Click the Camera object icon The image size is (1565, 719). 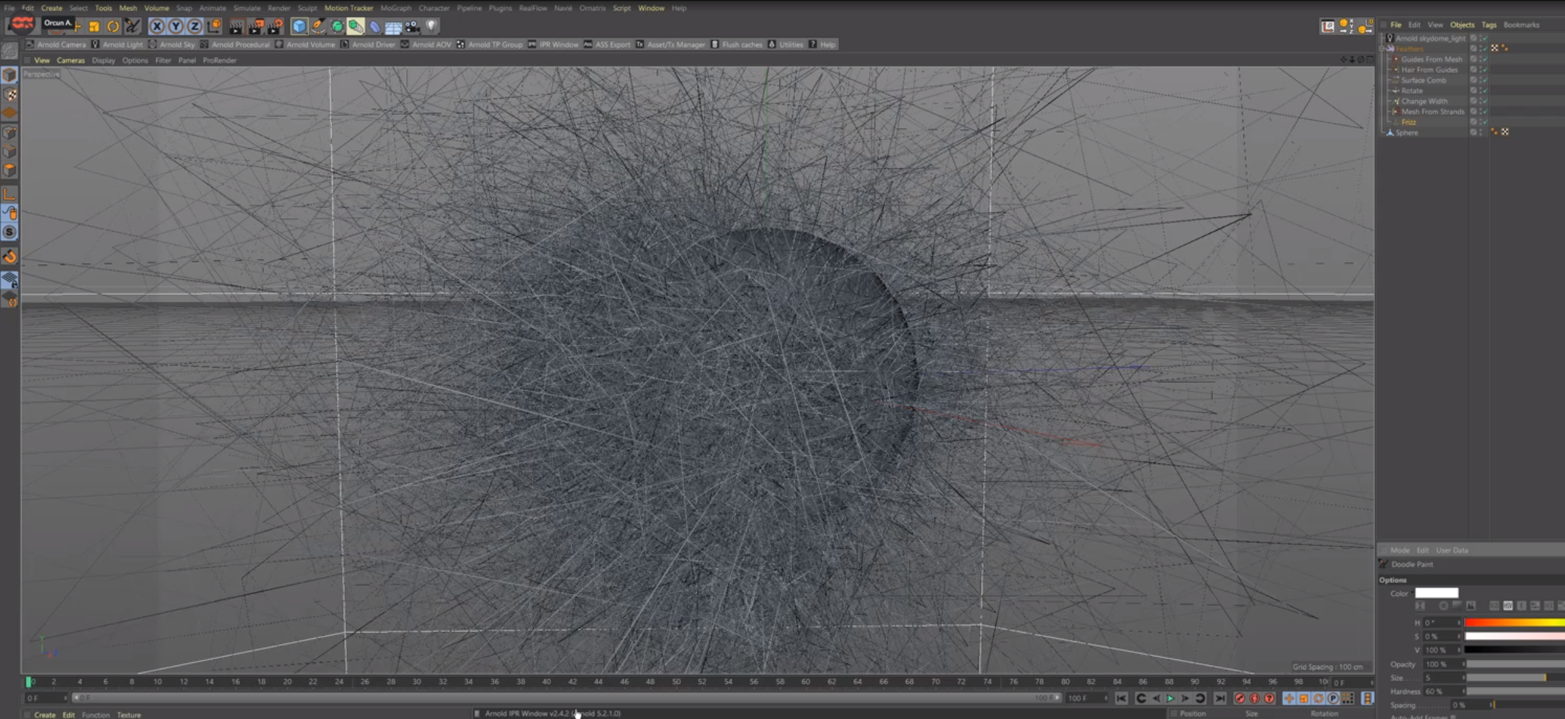tap(412, 26)
